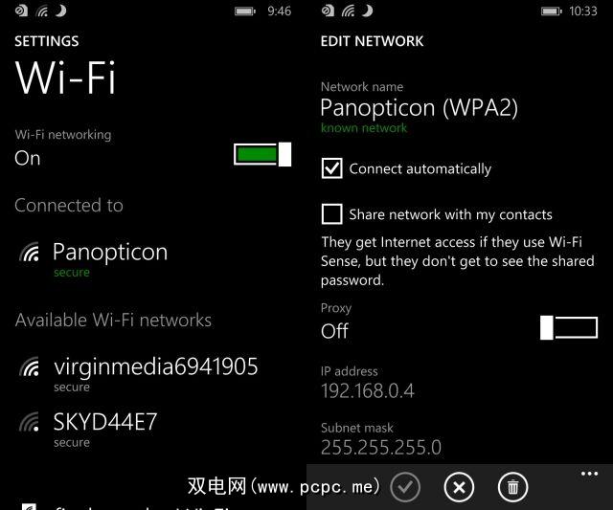The image size is (613, 510).
Task: Toggle the Wi-Fi networking switch off
Action: pyautogui.click(x=262, y=154)
